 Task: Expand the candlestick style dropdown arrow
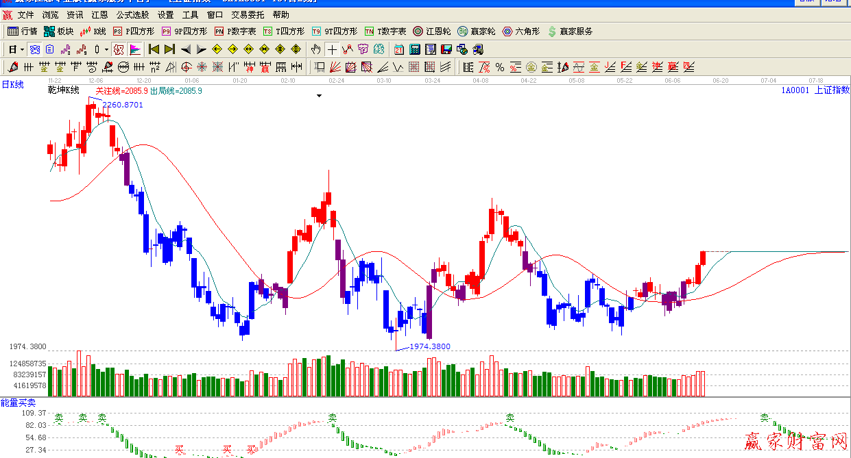(x=106, y=49)
